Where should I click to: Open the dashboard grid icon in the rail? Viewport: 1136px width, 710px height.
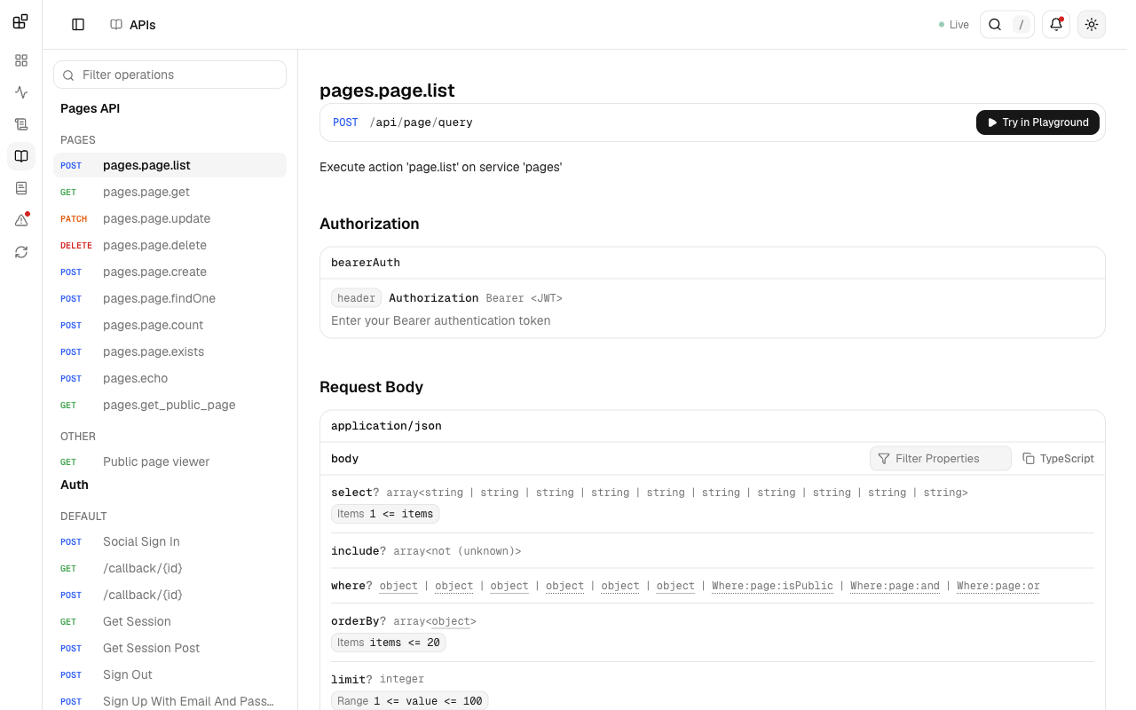[x=21, y=60]
